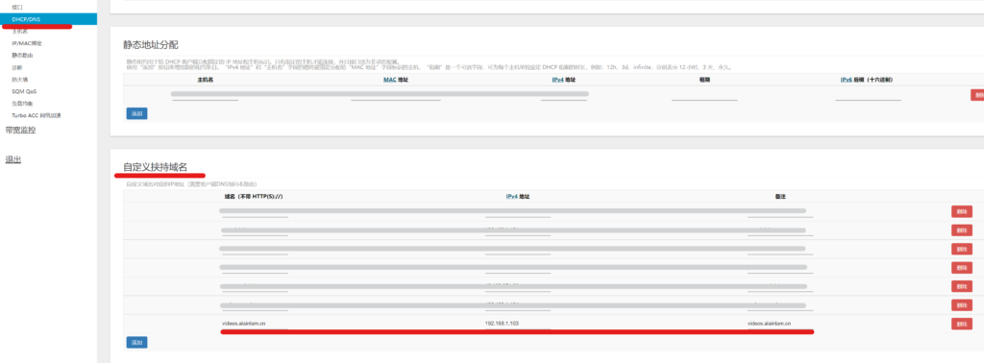Click the 租期 column header
The image size is (984, 363).
pyautogui.click(x=704, y=80)
